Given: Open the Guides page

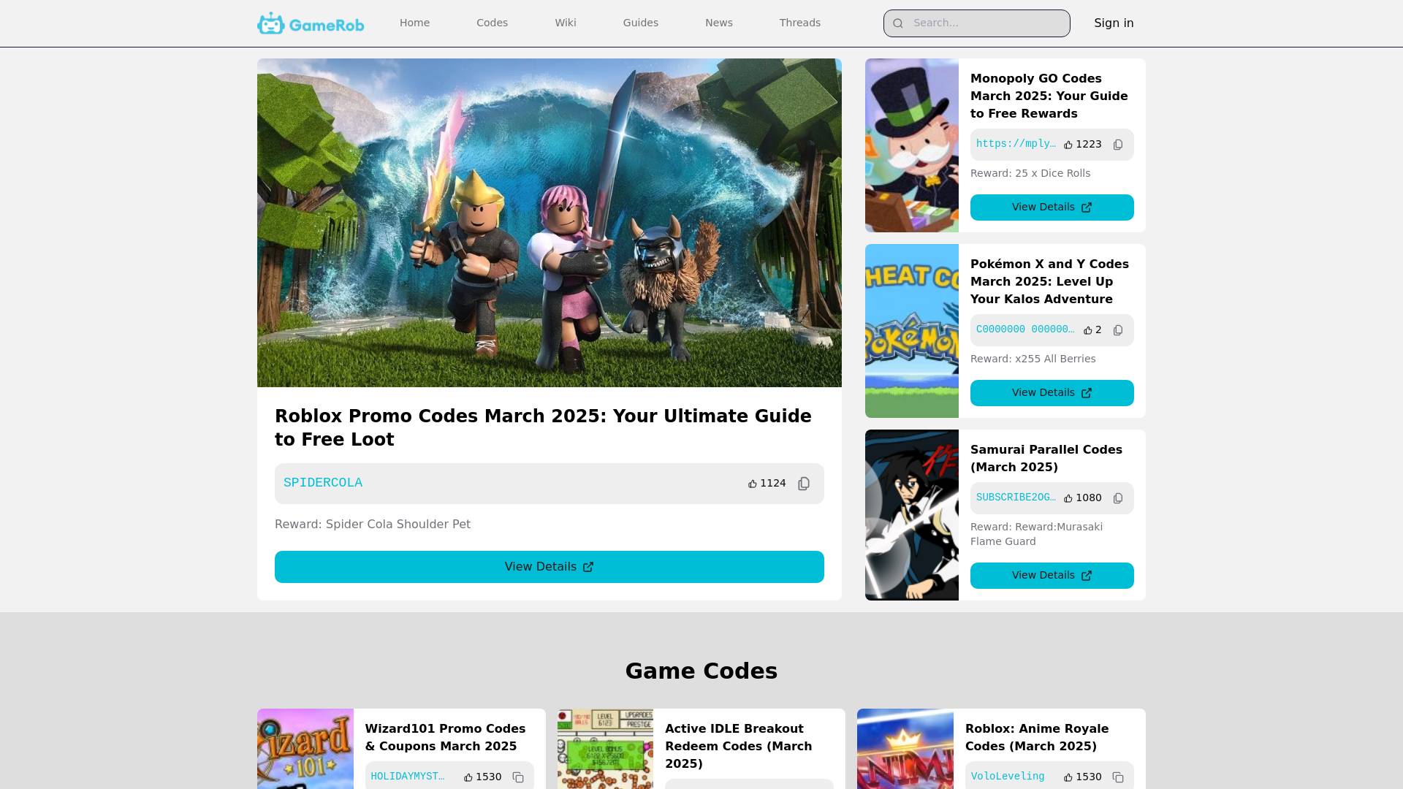Looking at the screenshot, I should (641, 23).
